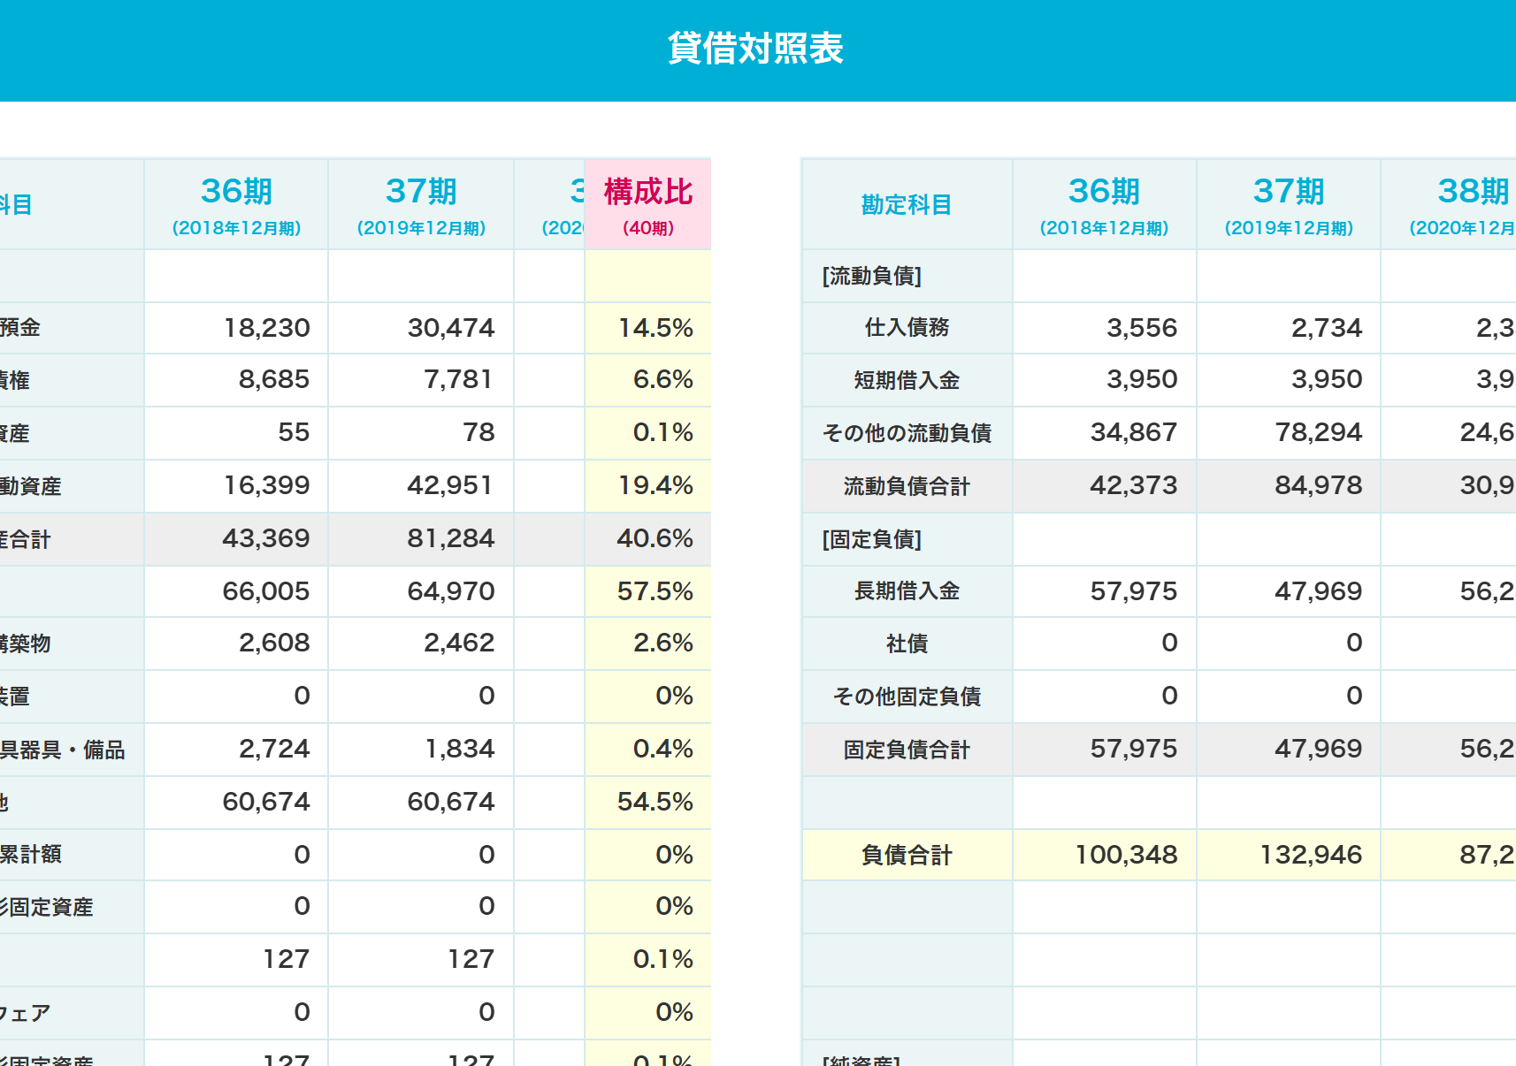1516x1066 pixels.
Task: Select the 長期借入金 row label
Action: pos(906,590)
